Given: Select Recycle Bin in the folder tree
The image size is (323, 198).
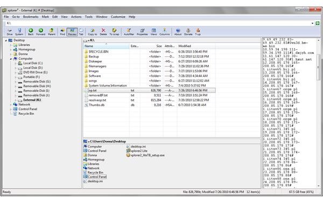Looking at the screenshot, I should [x=26, y=114].
